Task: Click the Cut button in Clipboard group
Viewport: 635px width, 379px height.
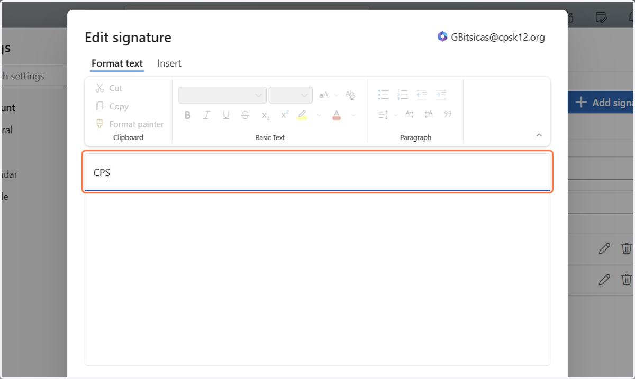Action: coord(108,88)
